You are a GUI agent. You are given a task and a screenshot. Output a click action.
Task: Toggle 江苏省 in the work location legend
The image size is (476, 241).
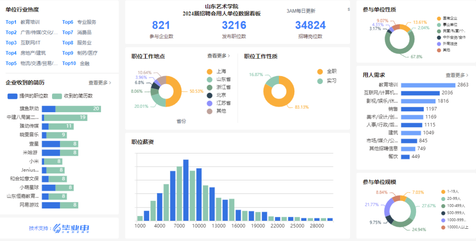(219, 103)
